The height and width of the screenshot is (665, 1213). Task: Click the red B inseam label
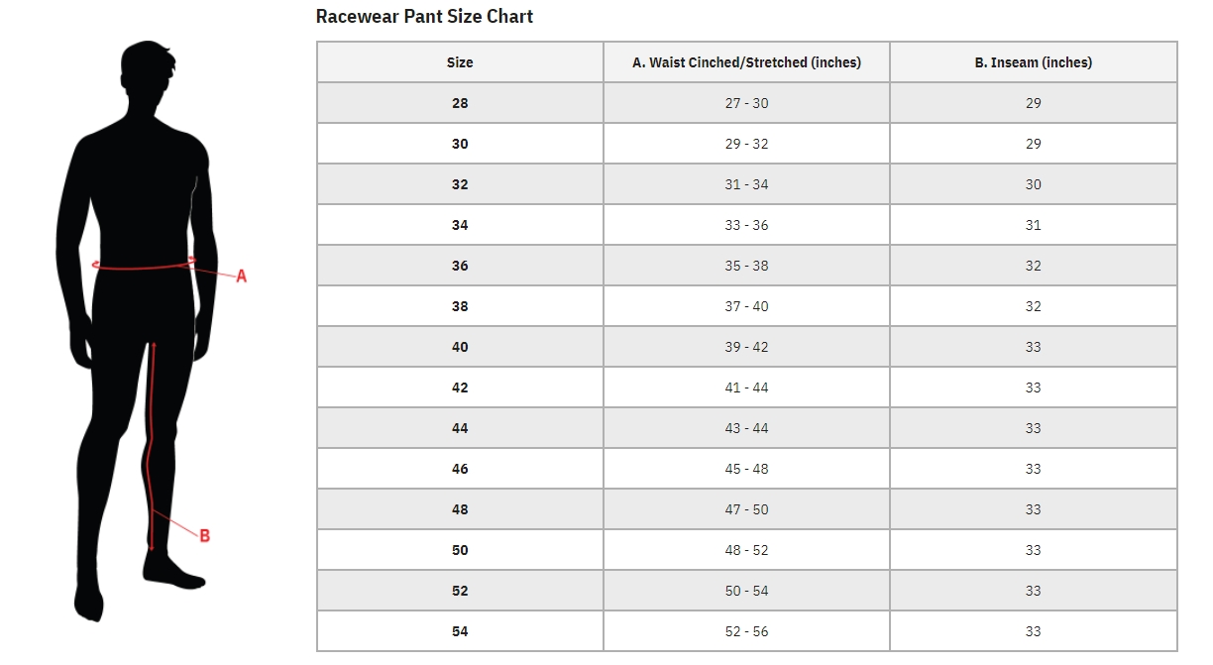click(205, 536)
